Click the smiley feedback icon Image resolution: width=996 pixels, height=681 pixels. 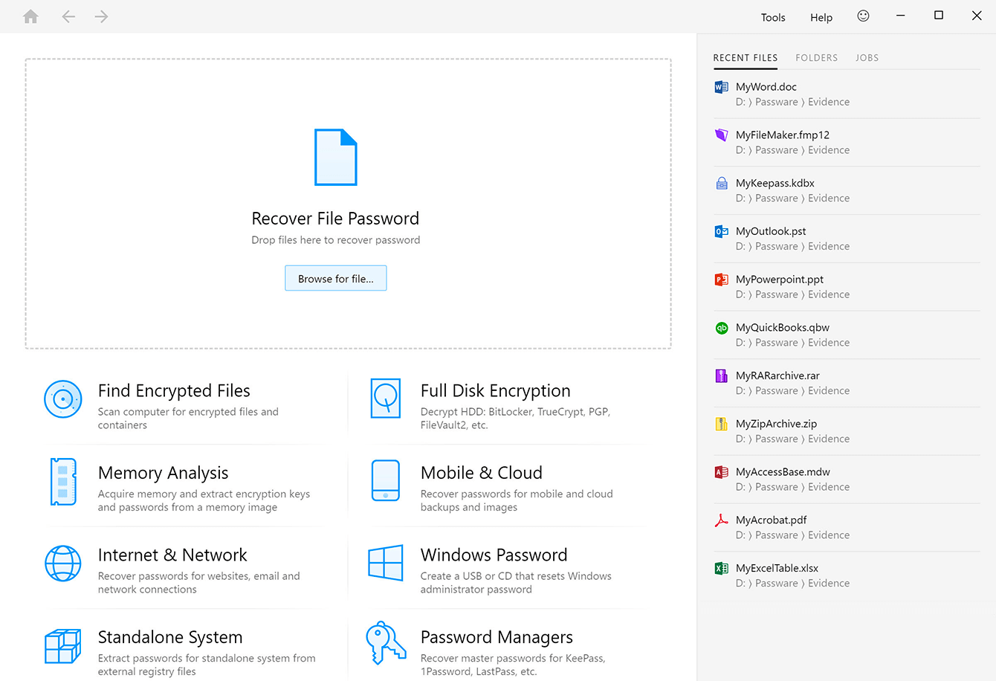(863, 16)
